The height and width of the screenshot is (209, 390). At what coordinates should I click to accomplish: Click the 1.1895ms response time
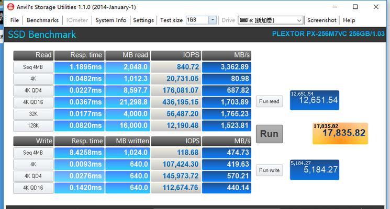(80, 67)
